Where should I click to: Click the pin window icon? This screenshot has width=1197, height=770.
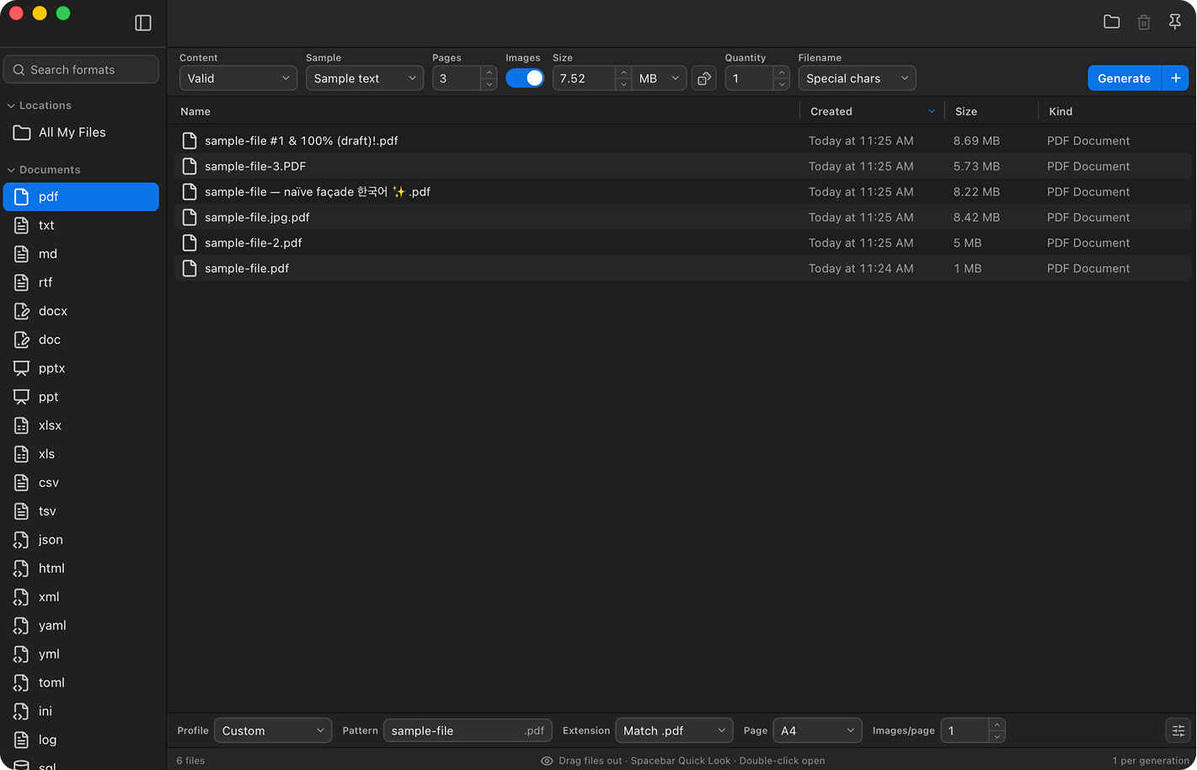[x=1175, y=22]
